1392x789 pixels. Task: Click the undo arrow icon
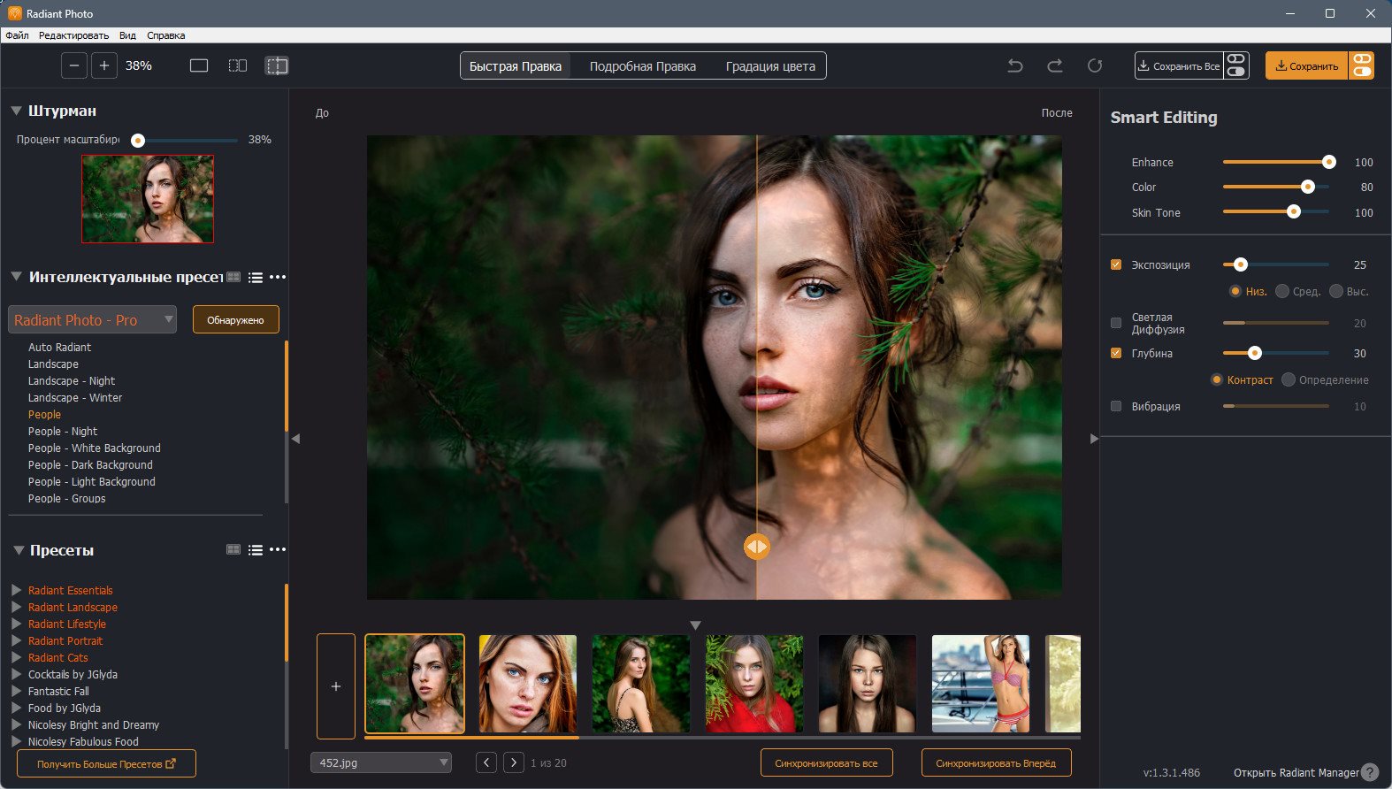tap(1015, 65)
